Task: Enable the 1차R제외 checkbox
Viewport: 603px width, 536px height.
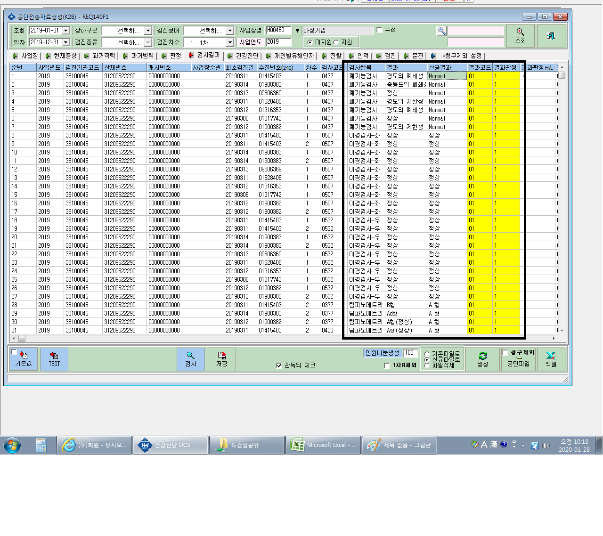Action: pyautogui.click(x=387, y=365)
